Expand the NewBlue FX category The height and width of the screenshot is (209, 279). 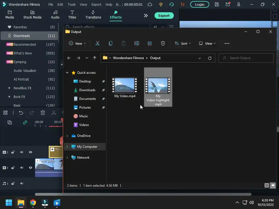[x=10, y=88]
